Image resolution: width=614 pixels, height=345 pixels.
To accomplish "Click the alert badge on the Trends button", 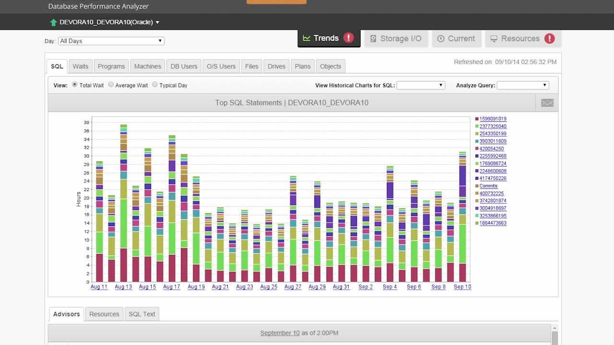I will tap(349, 37).
